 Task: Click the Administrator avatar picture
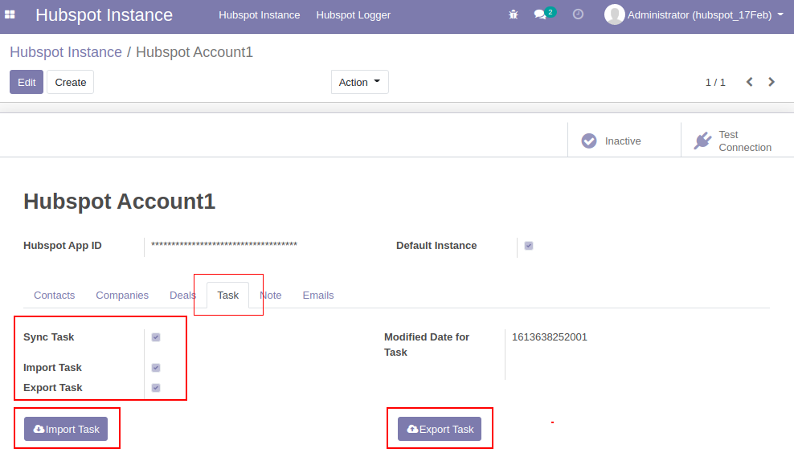[614, 14]
